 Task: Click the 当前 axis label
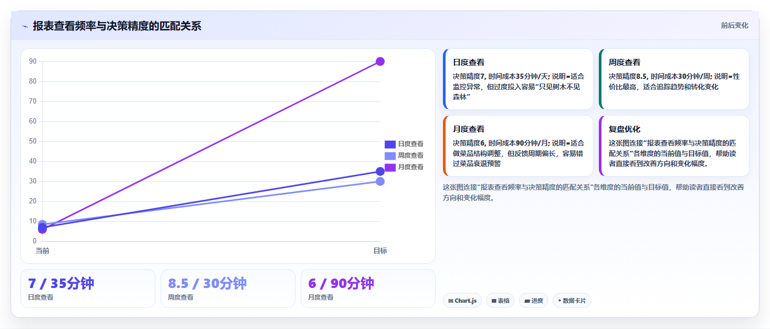pyautogui.click(x=43, y=251)
